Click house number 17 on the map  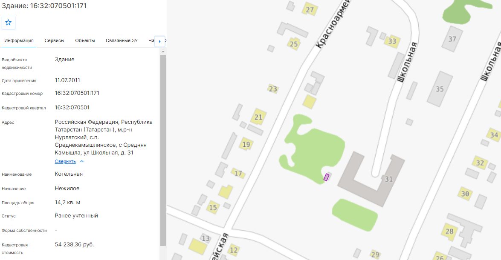tap(238, 173)
